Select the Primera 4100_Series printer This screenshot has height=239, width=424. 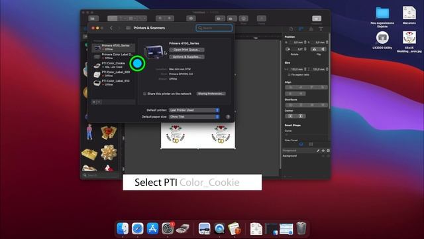(x=113, y=47)
